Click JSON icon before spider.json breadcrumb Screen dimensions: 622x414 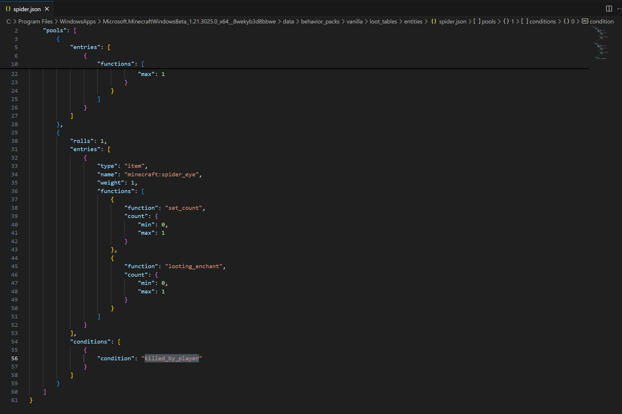click(x=434, y=21)
